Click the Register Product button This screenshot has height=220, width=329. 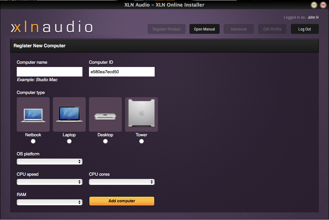166,29
